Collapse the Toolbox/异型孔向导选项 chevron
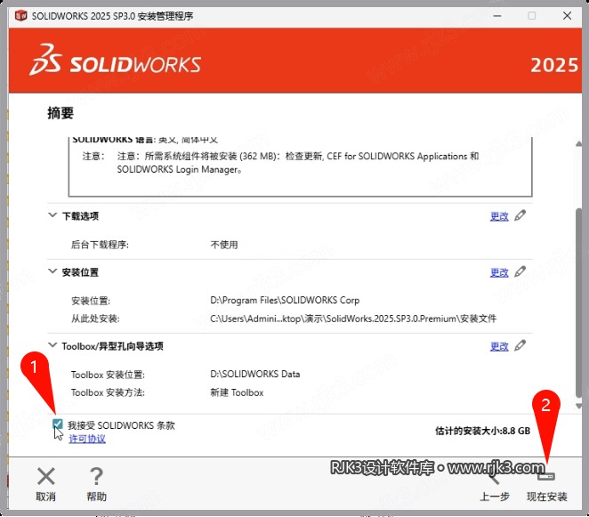The width and height of the screenshot is (589, 517). coord(52,345)
